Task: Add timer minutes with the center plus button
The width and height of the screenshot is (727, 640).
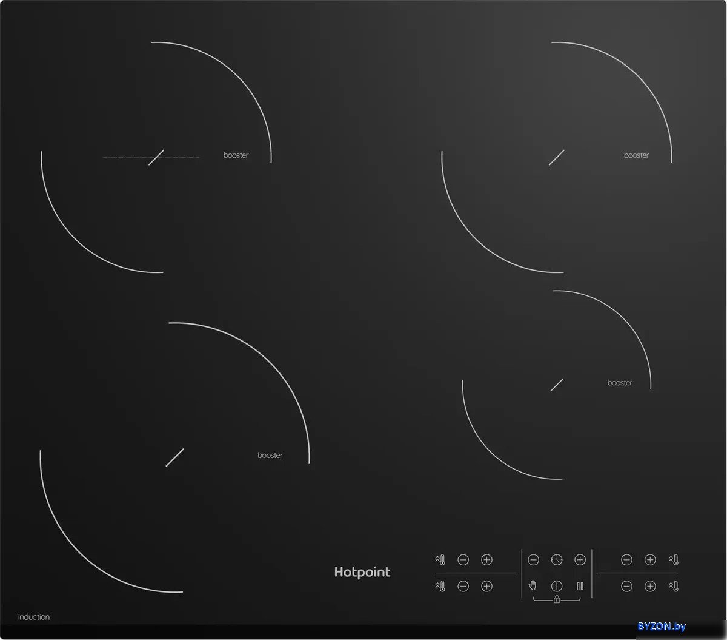Action: (x=580, y=559)
